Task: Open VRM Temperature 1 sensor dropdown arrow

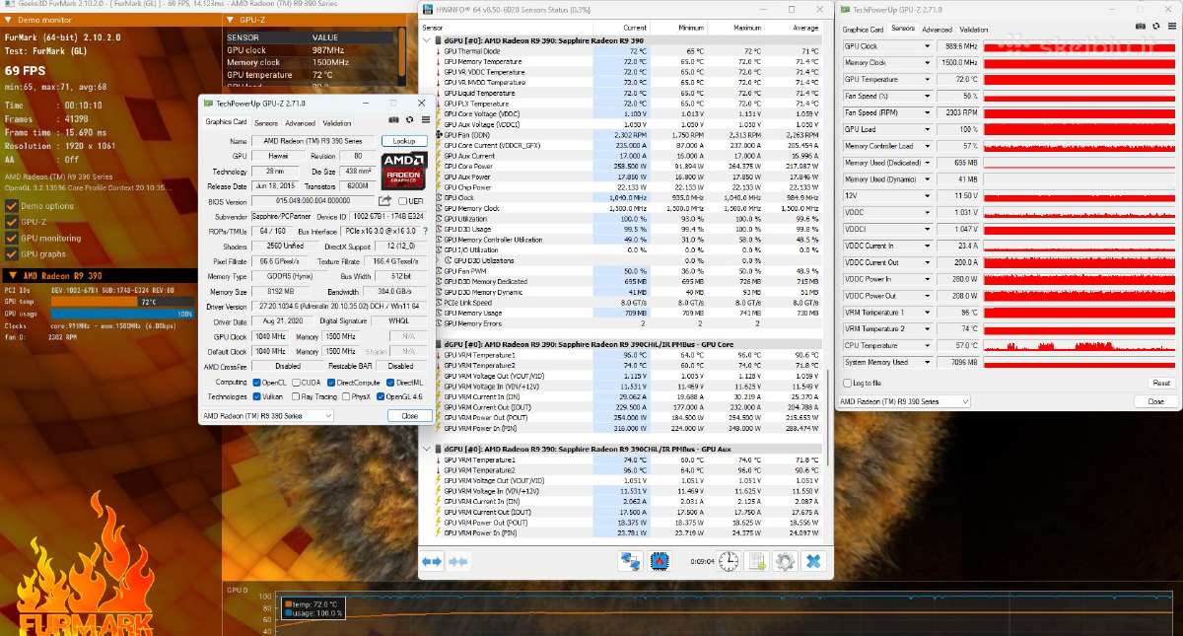Action: (927, 313)
